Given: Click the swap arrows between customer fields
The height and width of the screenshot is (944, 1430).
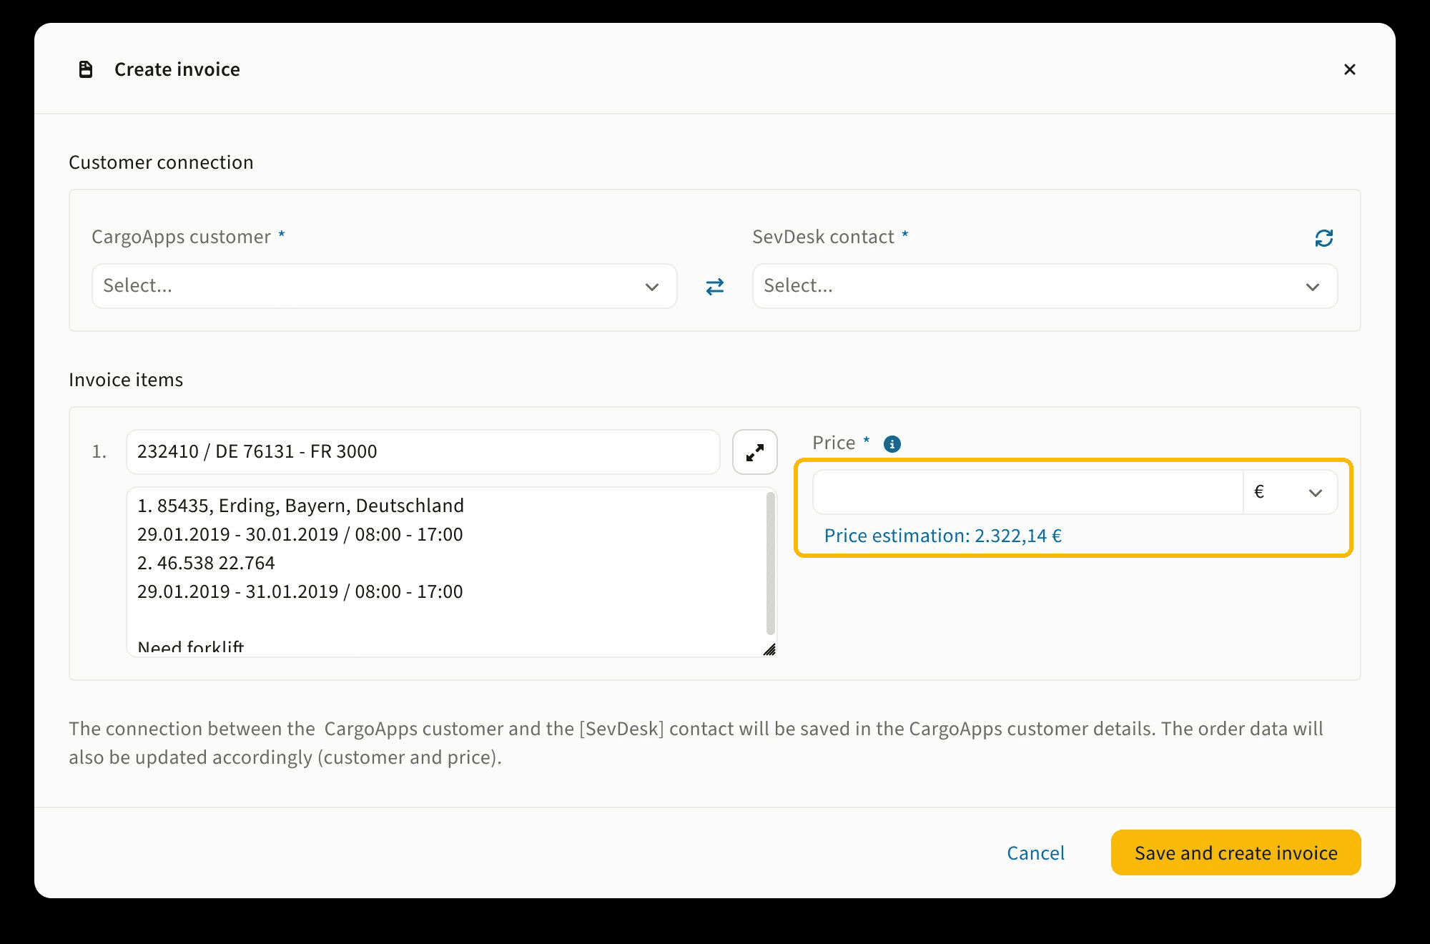Looking at the screenshot, I should (x=715, y=287).
